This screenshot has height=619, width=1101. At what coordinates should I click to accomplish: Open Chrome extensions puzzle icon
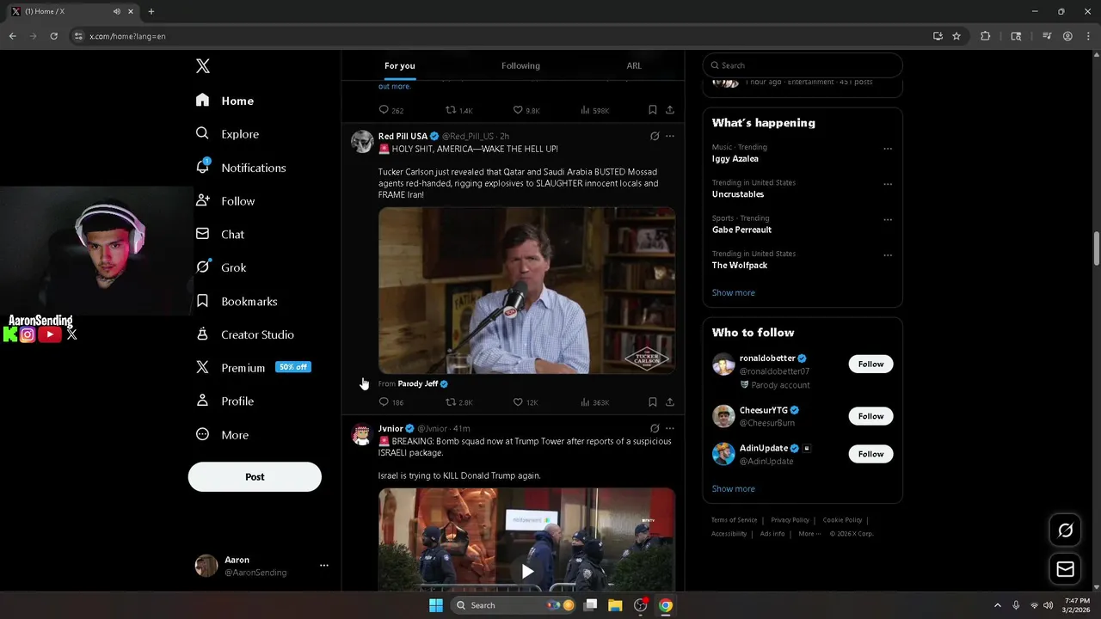[x=986, y=36]
